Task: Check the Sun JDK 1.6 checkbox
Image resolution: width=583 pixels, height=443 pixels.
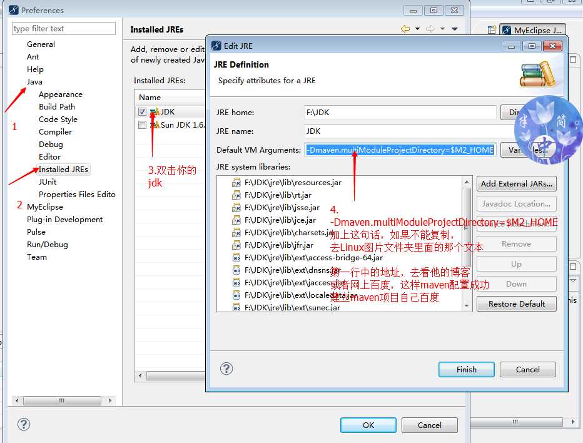Action: coord(142,125)
